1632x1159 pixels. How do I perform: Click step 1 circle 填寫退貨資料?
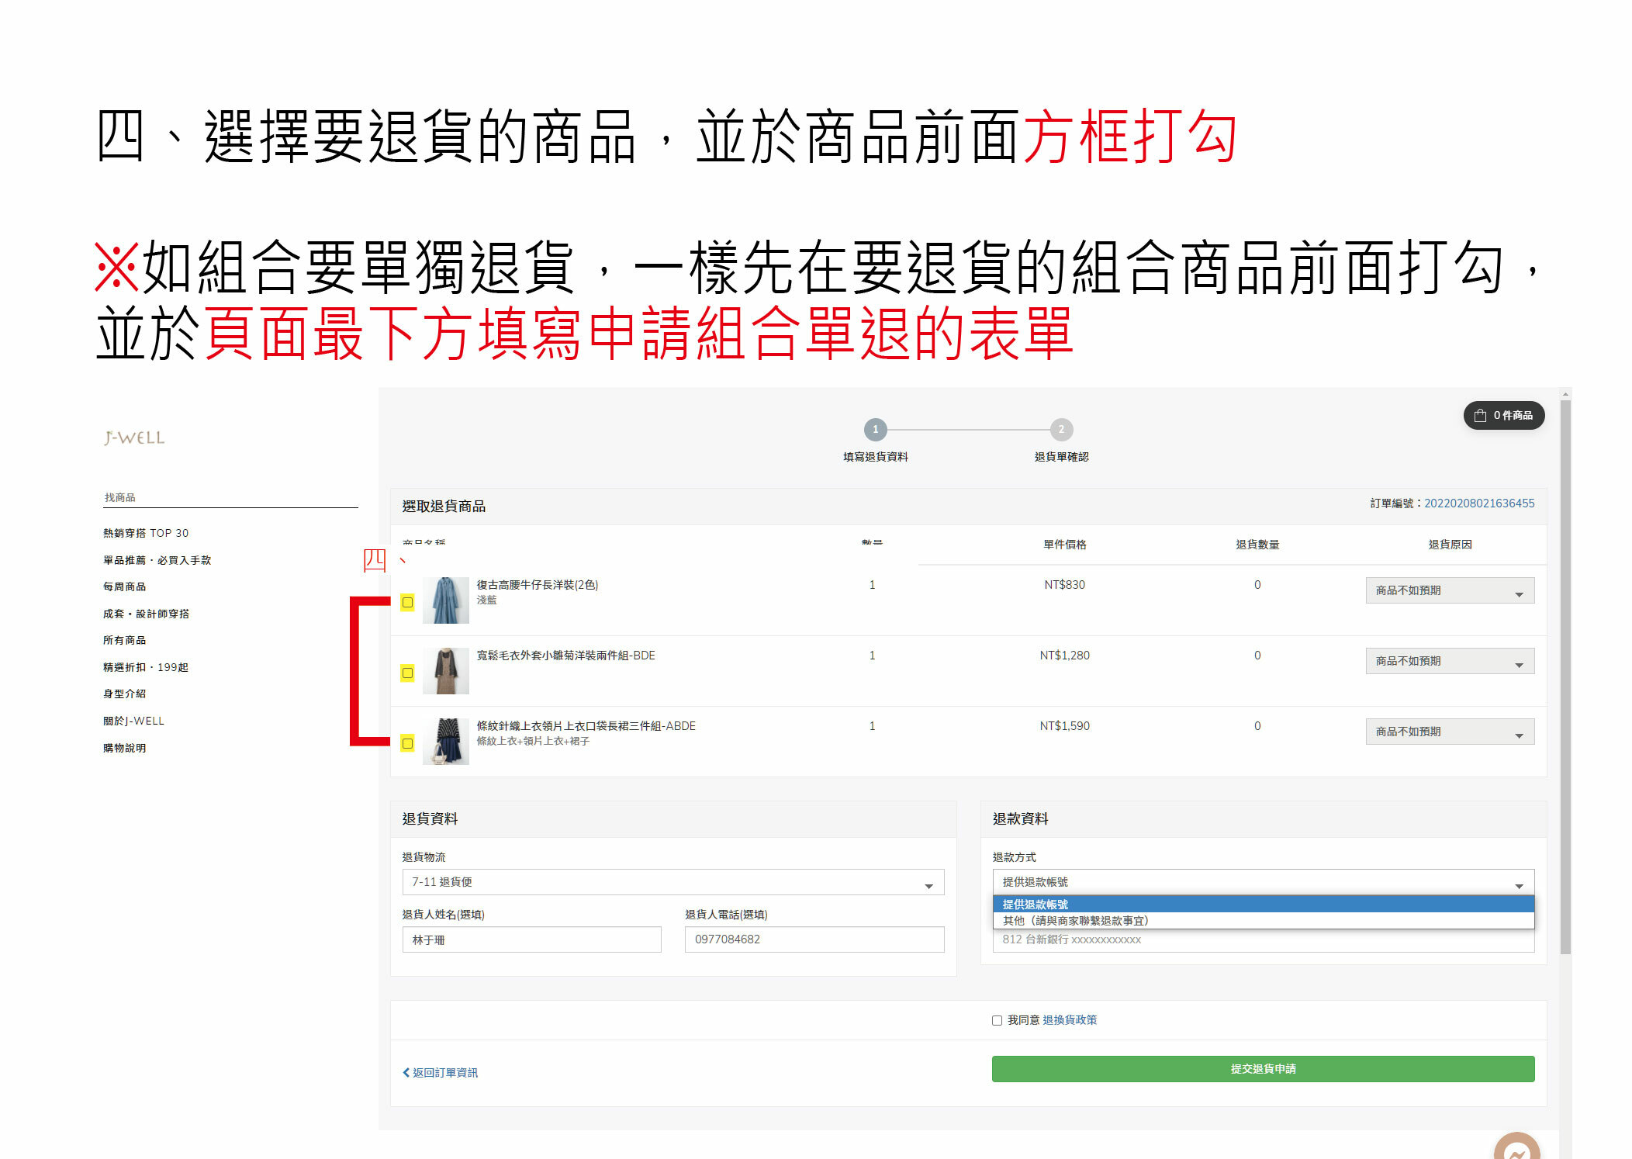(x=875, y=429)
